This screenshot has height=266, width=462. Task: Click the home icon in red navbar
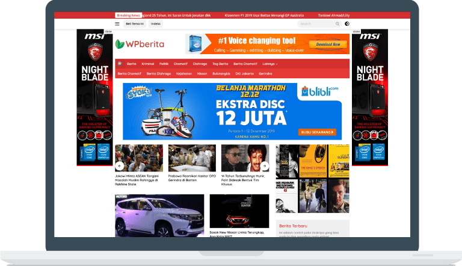pos(120,63)
